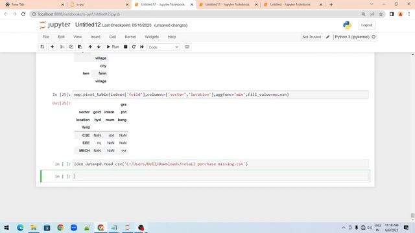Screen dimensions: 415x233
Task: Open the notification center icon
Action: [x=406, y=227]
